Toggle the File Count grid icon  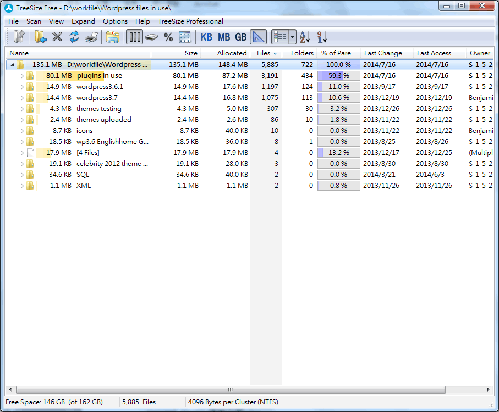click(x=184, y=37)
